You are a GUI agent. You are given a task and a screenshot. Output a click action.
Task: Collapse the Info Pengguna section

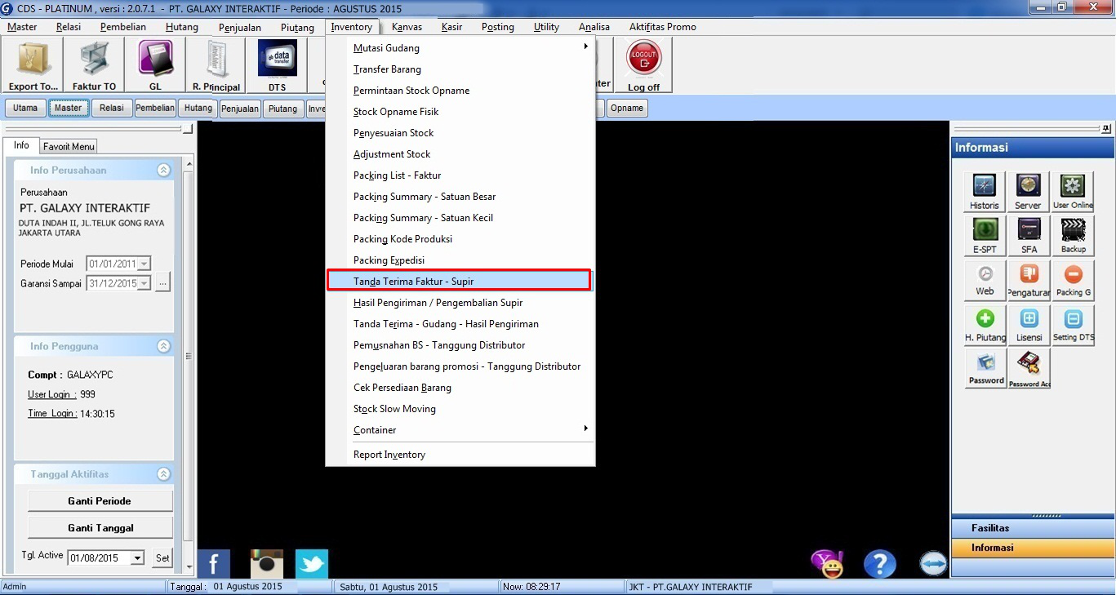point(163,346)
